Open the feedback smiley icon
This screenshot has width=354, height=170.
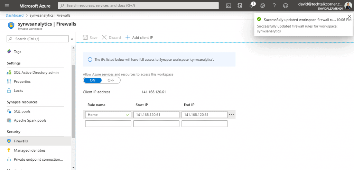(x=286, y=6)
